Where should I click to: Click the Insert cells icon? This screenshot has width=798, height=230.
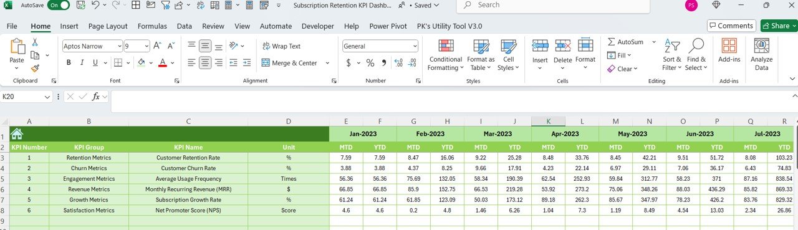(x=540, y=46)
